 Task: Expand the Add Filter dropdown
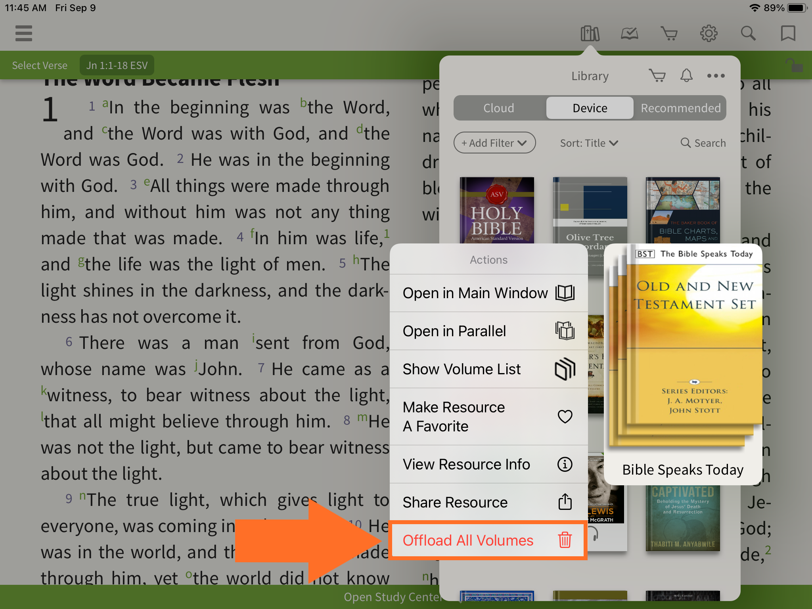tap(494, 143)
